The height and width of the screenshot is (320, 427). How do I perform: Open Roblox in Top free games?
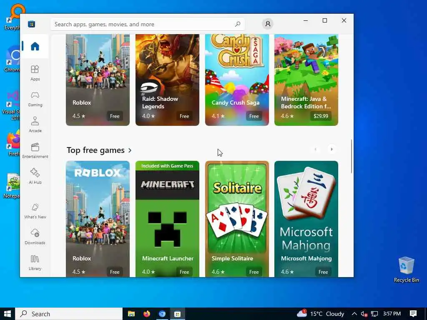[98, 219]
